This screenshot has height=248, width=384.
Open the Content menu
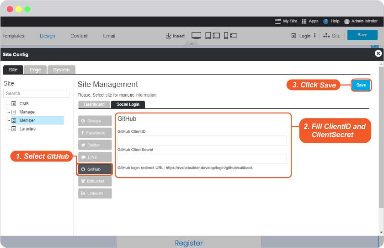[x=79, y=36]
